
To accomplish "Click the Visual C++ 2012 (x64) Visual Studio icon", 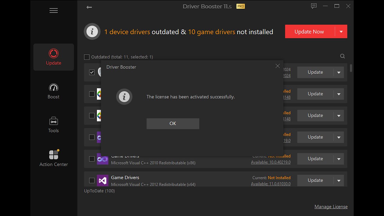I will click(102, 181).
